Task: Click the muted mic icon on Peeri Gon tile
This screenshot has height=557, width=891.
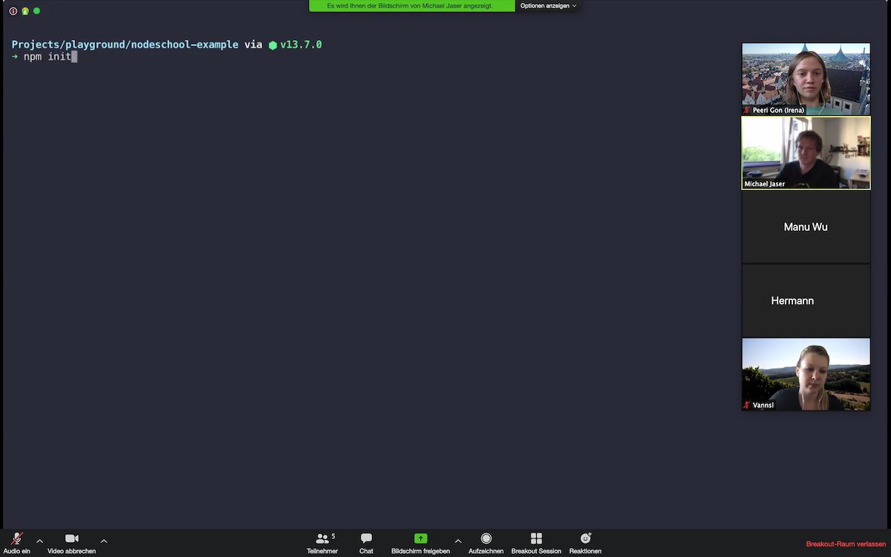Action: tap(747, 110)
